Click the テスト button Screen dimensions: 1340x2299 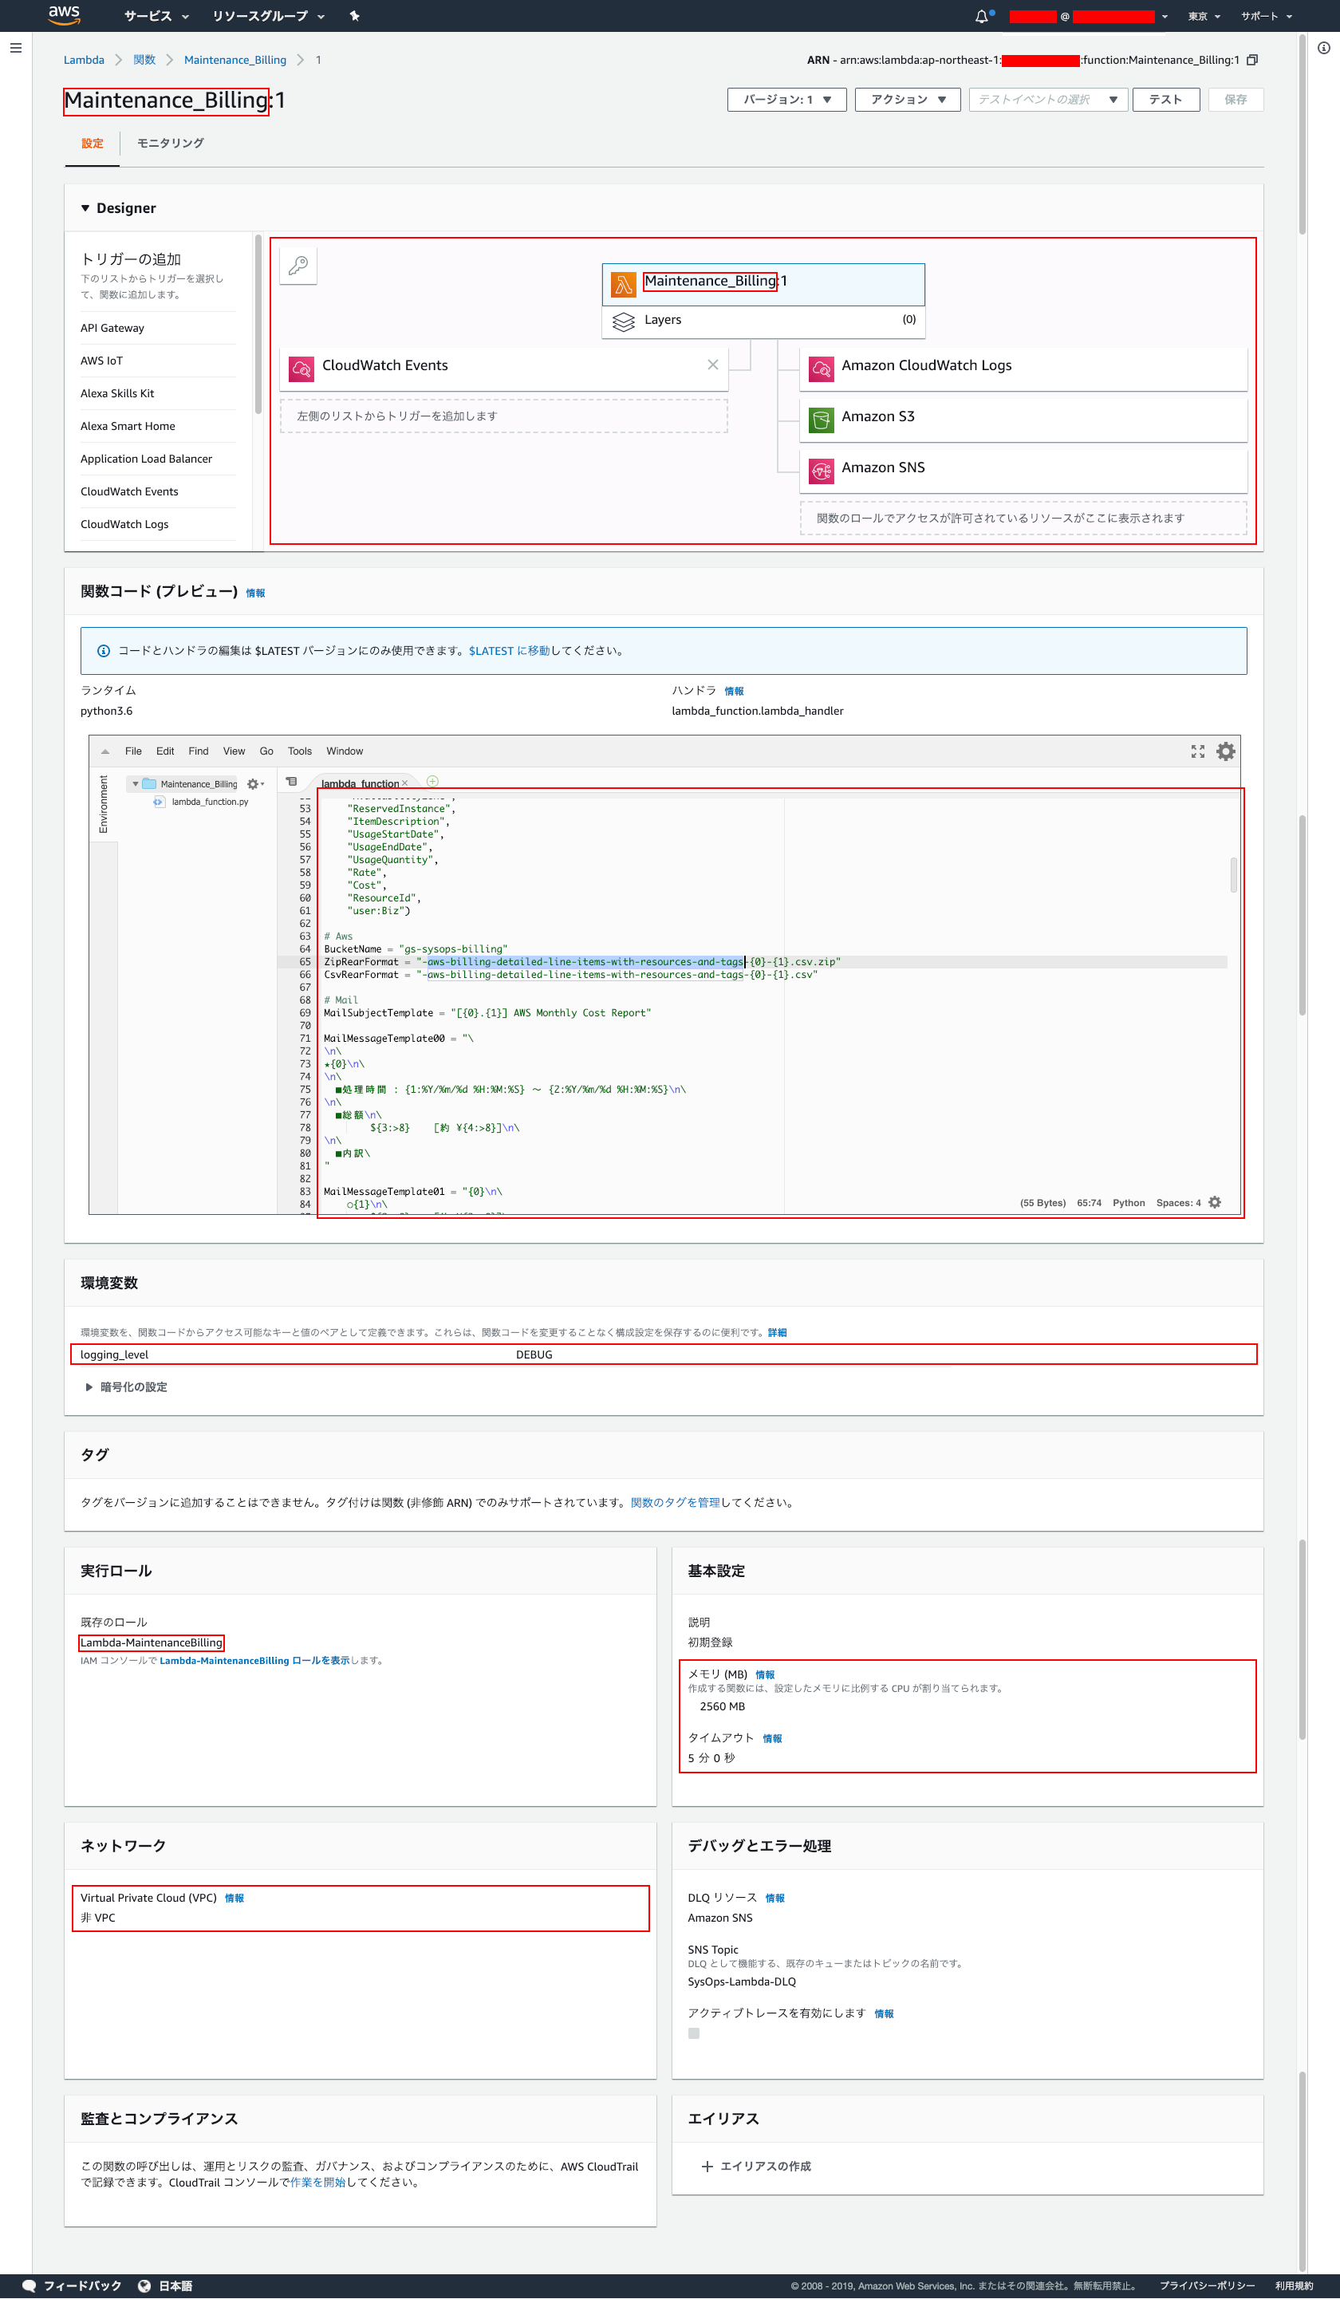click(1165, 100)
